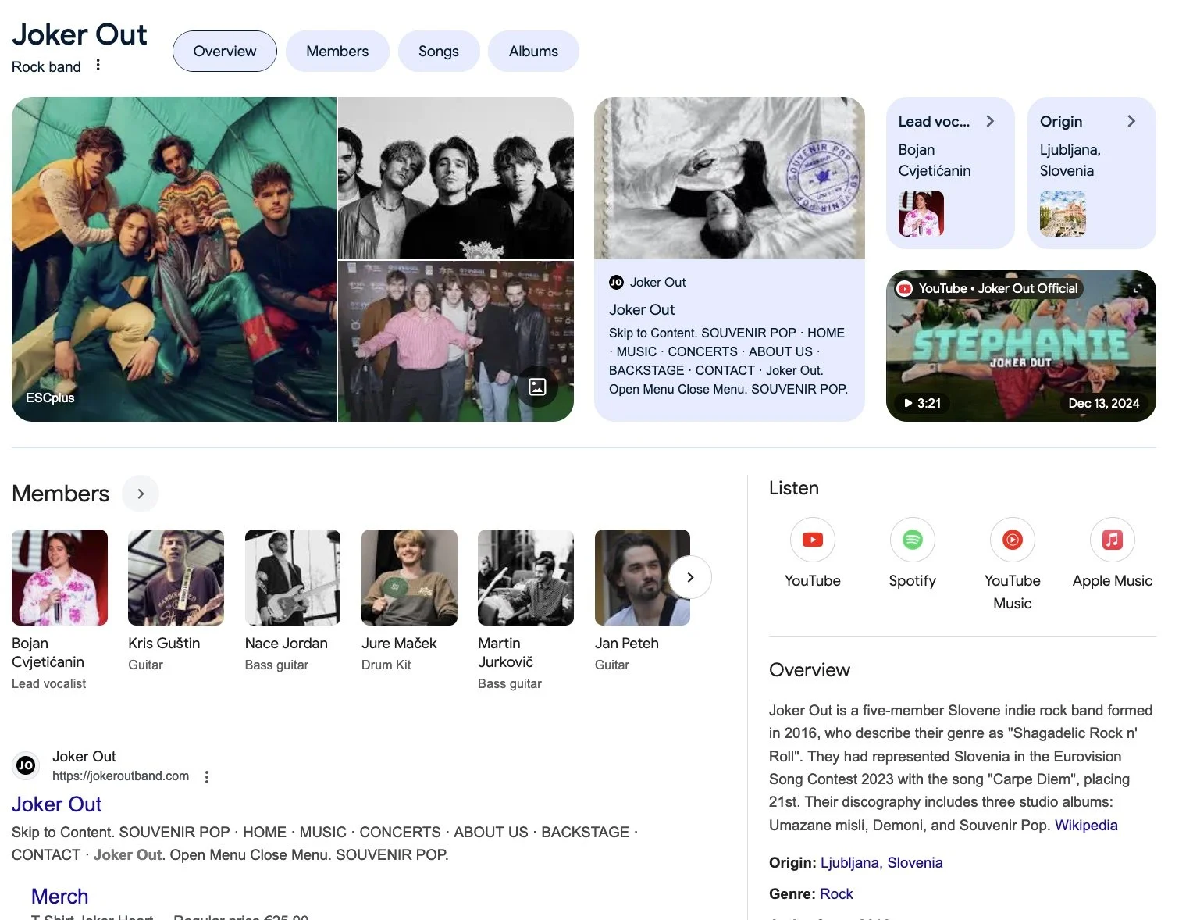Screen dimensions: 1193x920
Task: Show more members with the carousel arrow
Action: (x=690, y=577)
